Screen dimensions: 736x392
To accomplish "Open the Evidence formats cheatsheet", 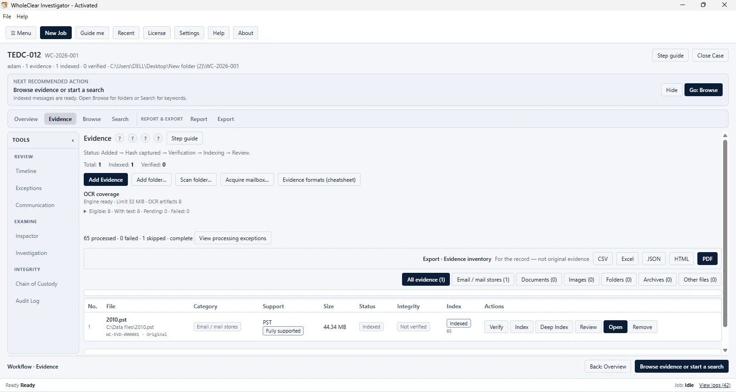I will (x=319, y=180).
